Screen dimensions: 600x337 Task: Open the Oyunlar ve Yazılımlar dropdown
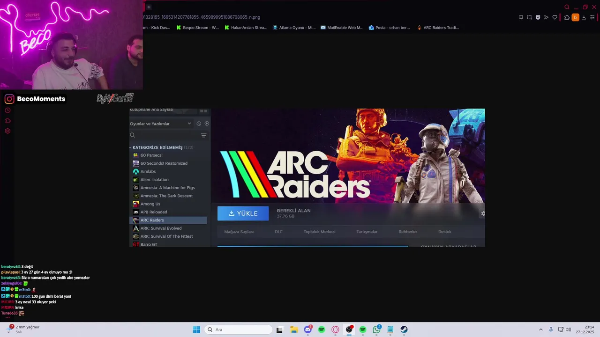pos(160,124)
